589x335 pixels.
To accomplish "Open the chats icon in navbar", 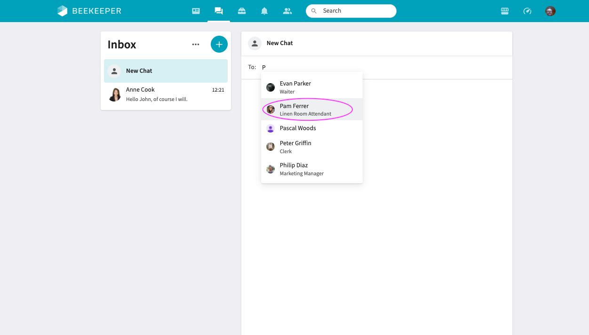I will tap(219, 11).
